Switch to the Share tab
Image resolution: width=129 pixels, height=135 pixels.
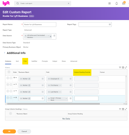point(64,61)
